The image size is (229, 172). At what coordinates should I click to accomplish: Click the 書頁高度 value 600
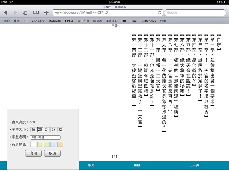(x=32, y=122)
